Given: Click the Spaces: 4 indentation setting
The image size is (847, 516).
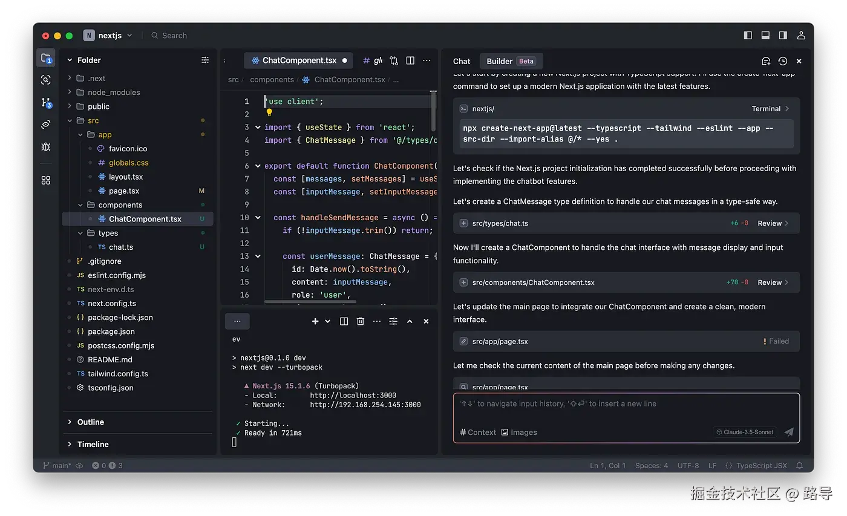Looking at the screenshot, I should point(652,465).
